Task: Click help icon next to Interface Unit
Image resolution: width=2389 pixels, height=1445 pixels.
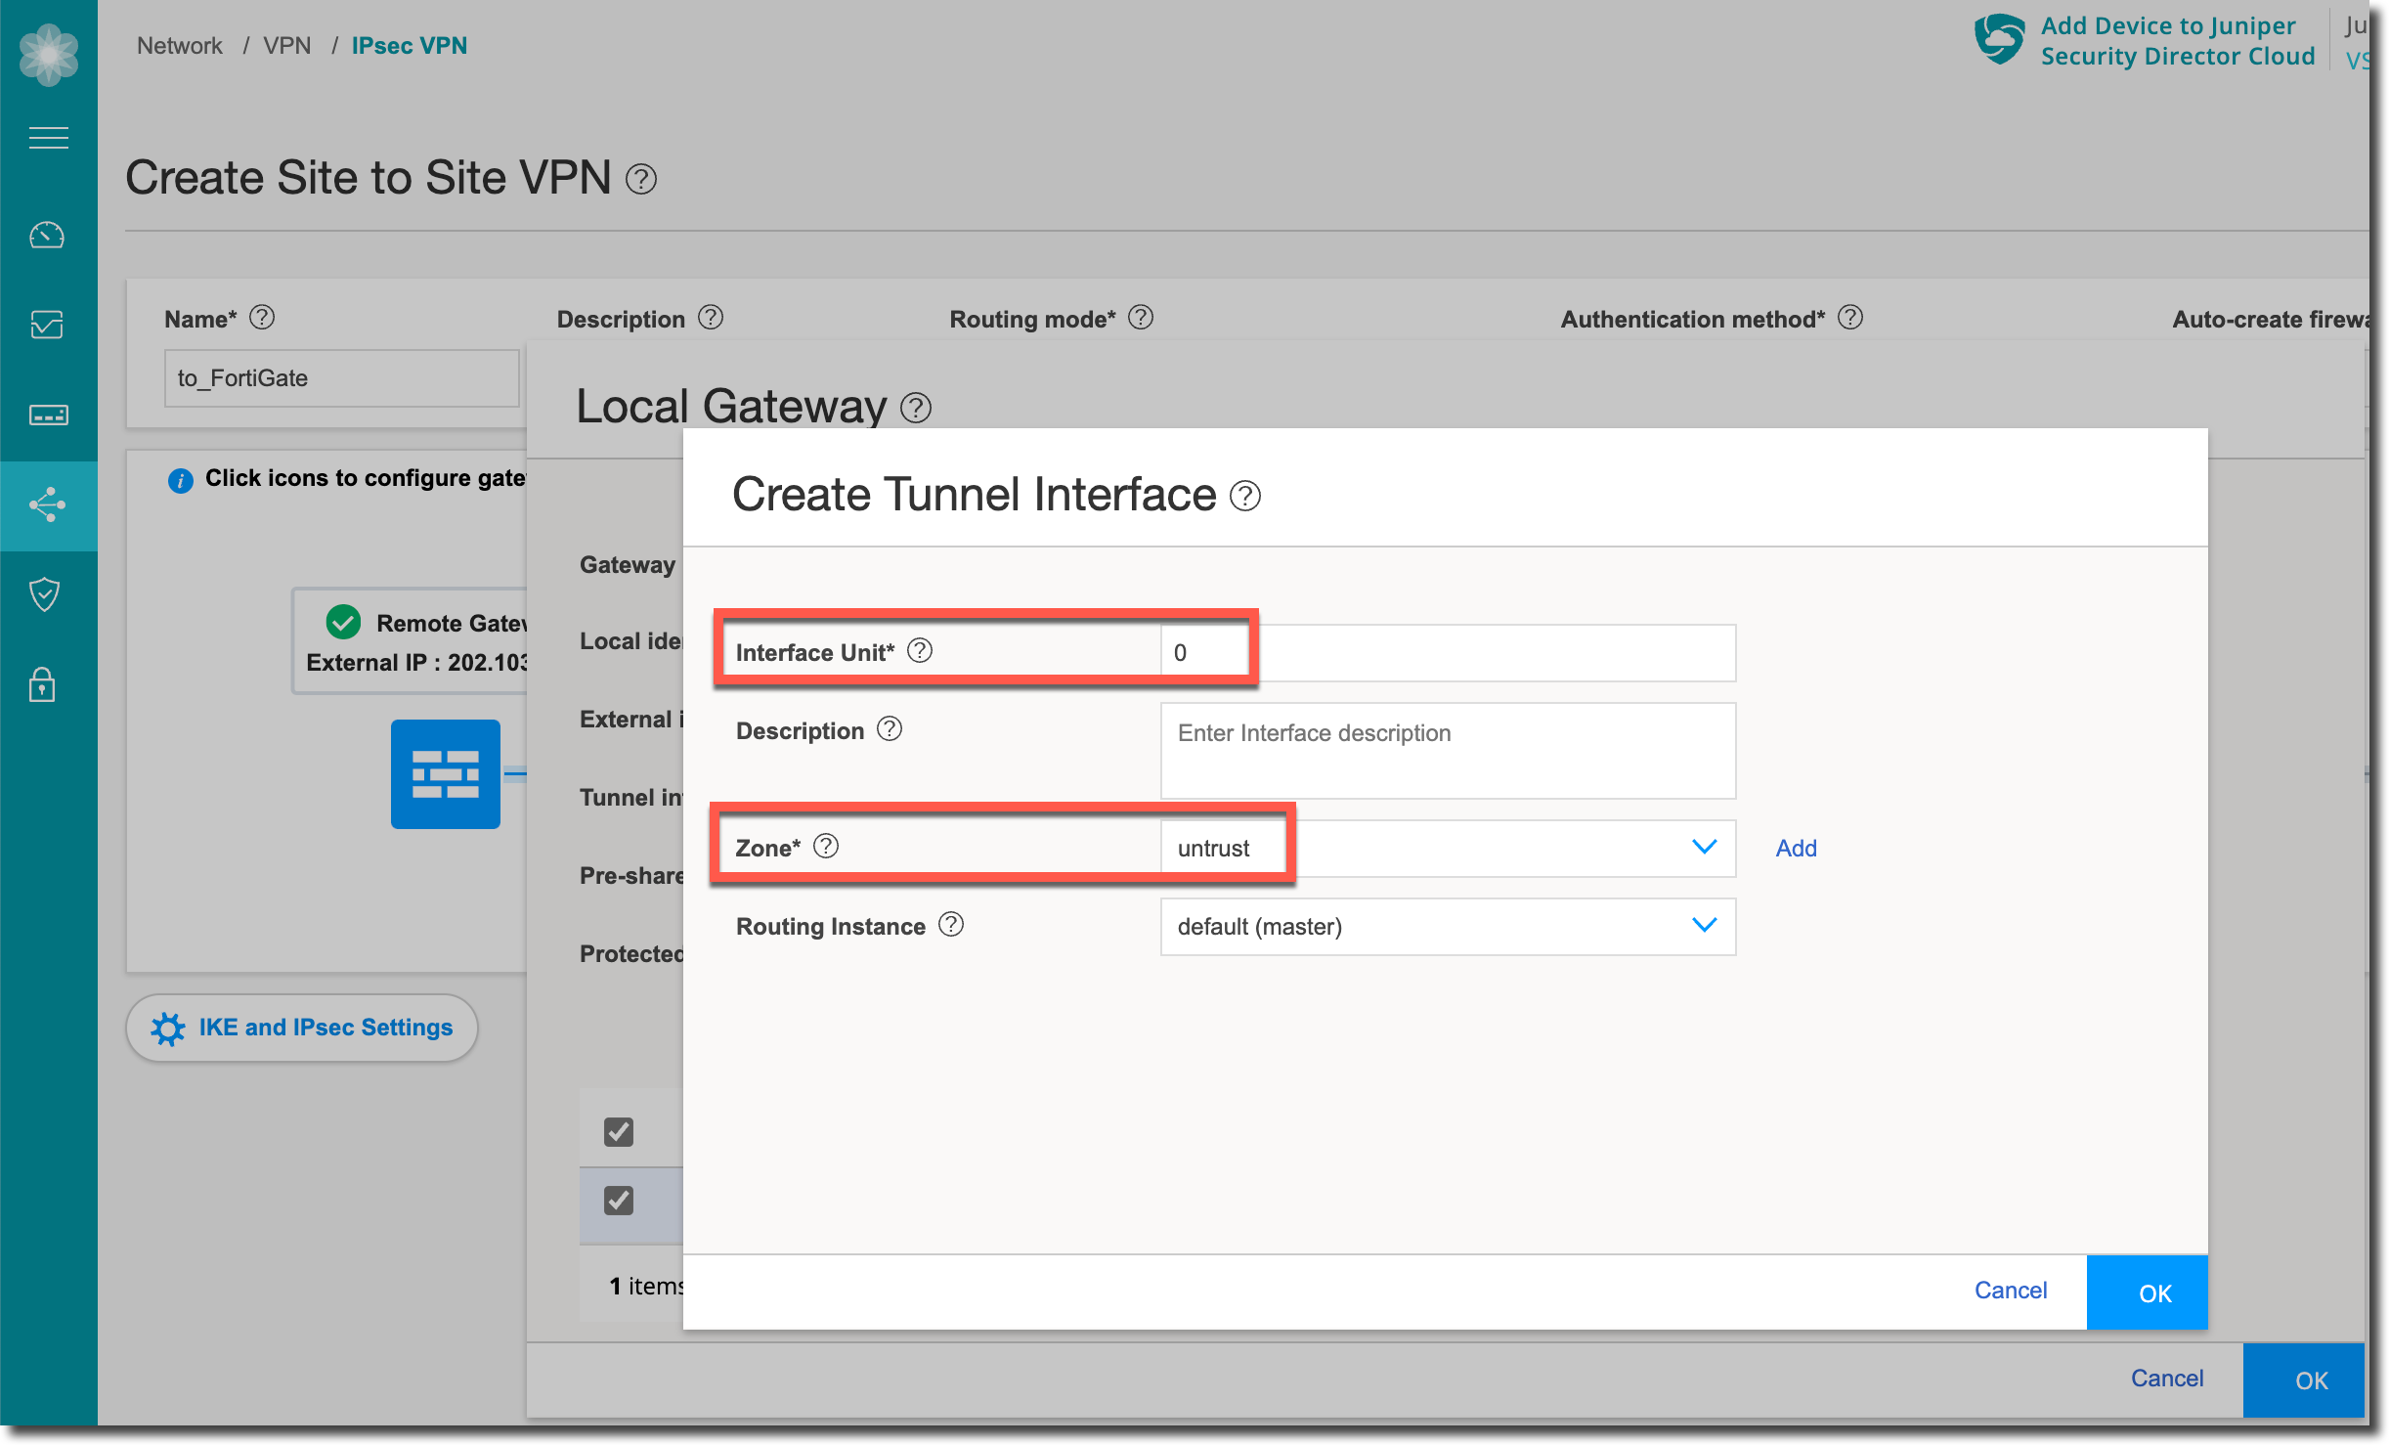Action: [920, 651]
